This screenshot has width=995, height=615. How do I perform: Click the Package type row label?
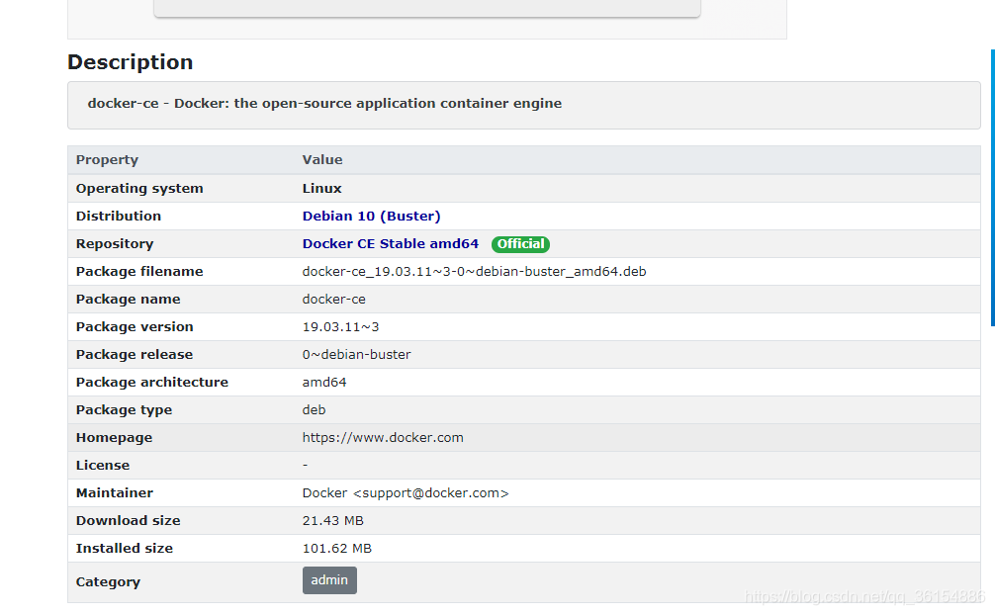pyautogui.click(x=124, y=410)
